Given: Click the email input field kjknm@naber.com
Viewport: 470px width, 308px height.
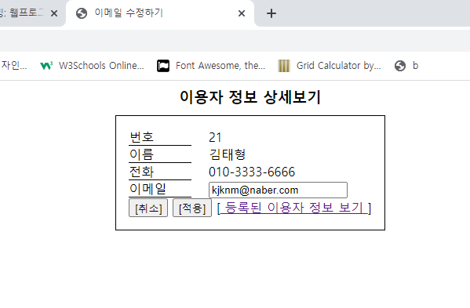Looking at the screenshot, I should pos(279,190).
